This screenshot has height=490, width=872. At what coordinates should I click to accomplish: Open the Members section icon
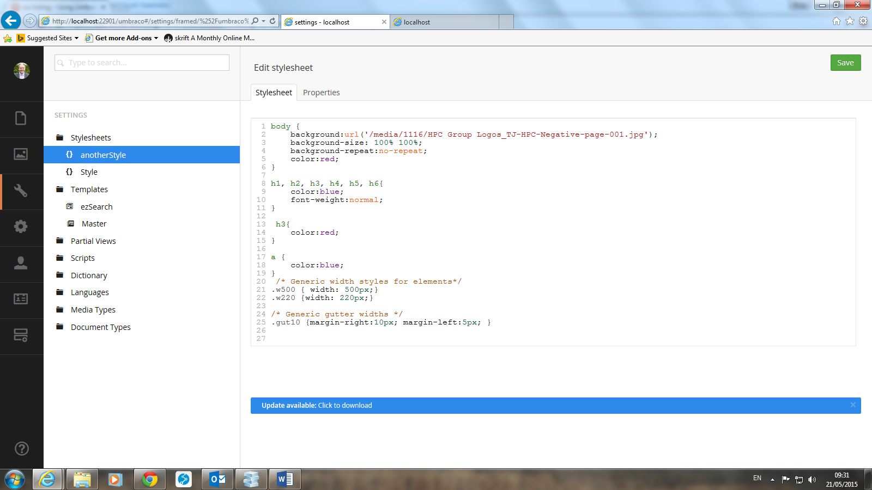pyautogui.click(x=21, y=299)
